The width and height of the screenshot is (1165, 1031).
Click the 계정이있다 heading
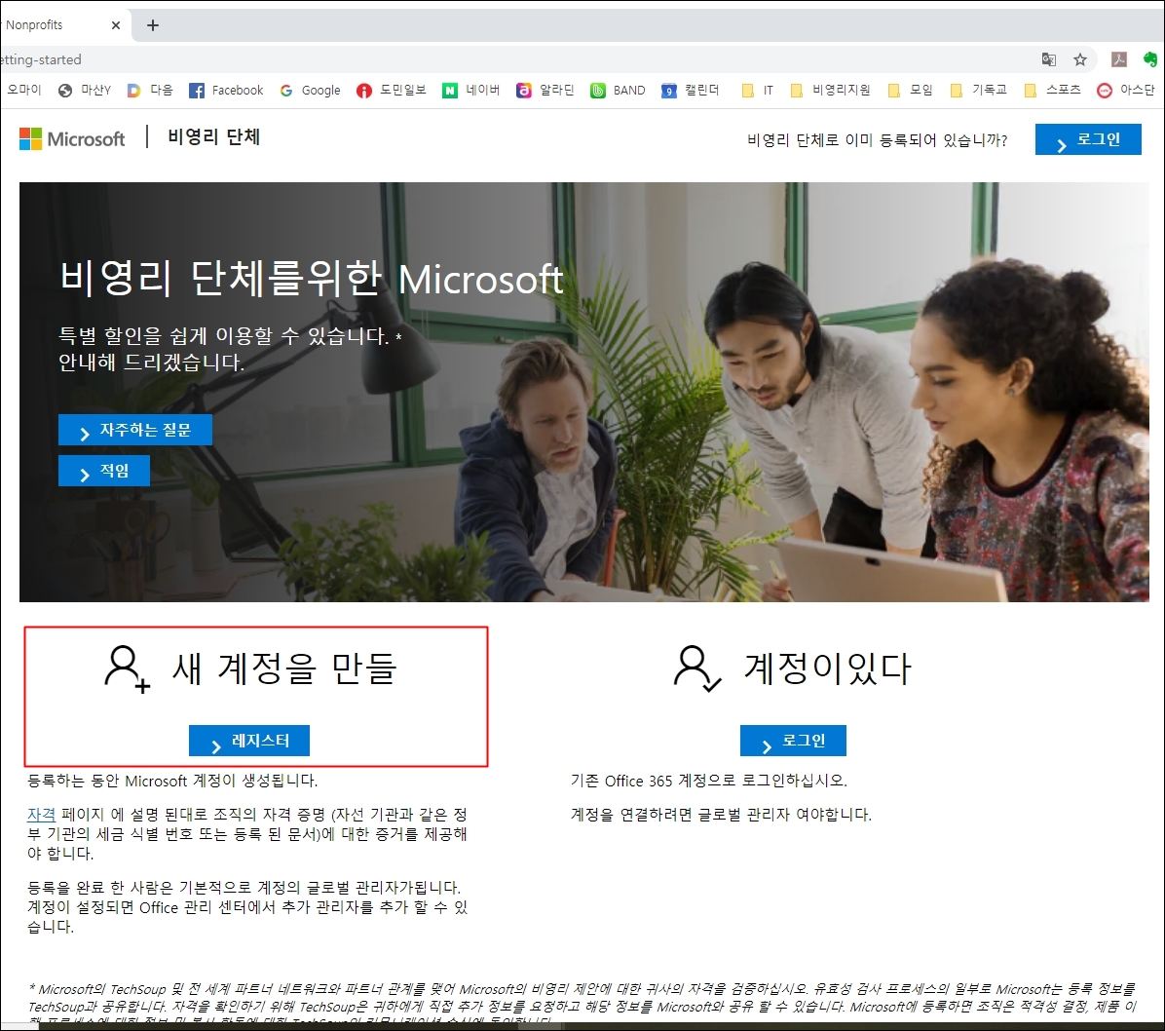(x=828, y=668)
